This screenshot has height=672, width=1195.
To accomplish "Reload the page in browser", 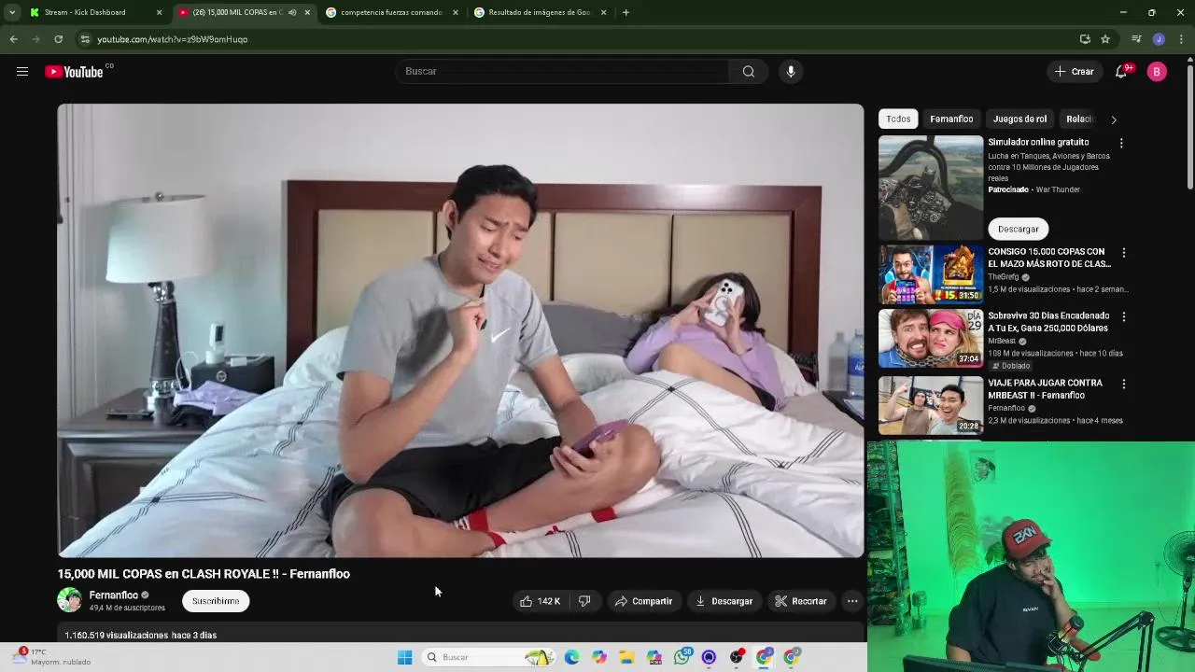I will (58, 39).
